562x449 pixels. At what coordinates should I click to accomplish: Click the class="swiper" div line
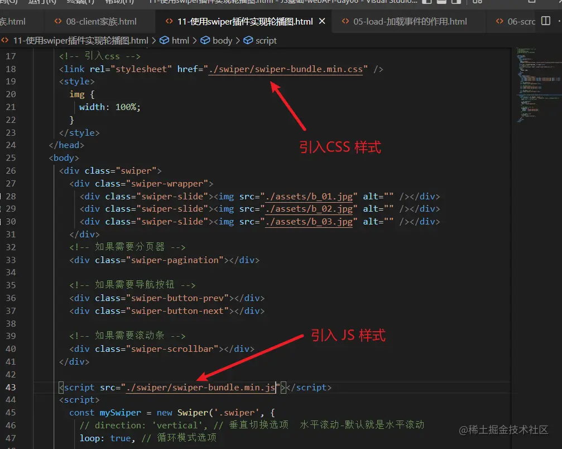111,171
